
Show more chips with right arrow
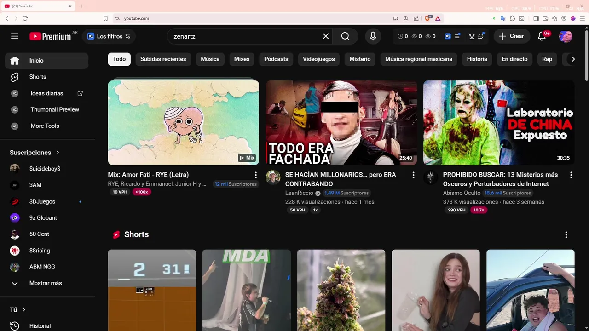573,59
